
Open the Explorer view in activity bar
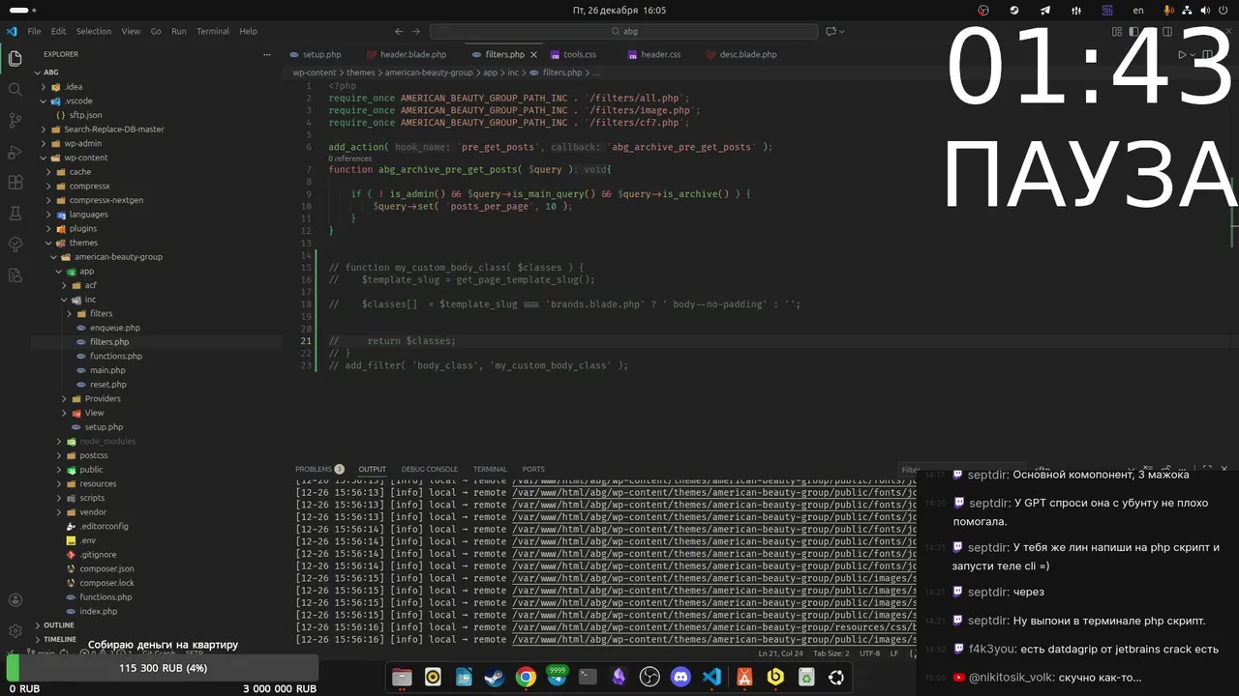coord(15,58)
